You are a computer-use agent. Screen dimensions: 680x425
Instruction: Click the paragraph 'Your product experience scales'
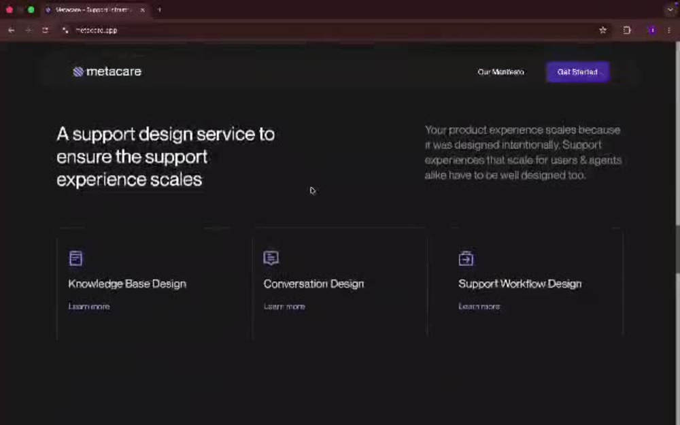523,152
